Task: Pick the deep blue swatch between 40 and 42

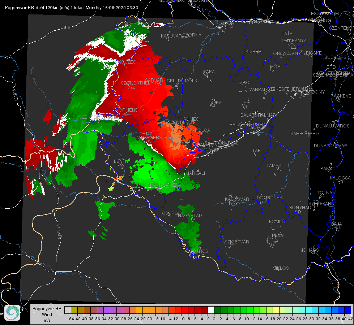Action: point(348,310)
